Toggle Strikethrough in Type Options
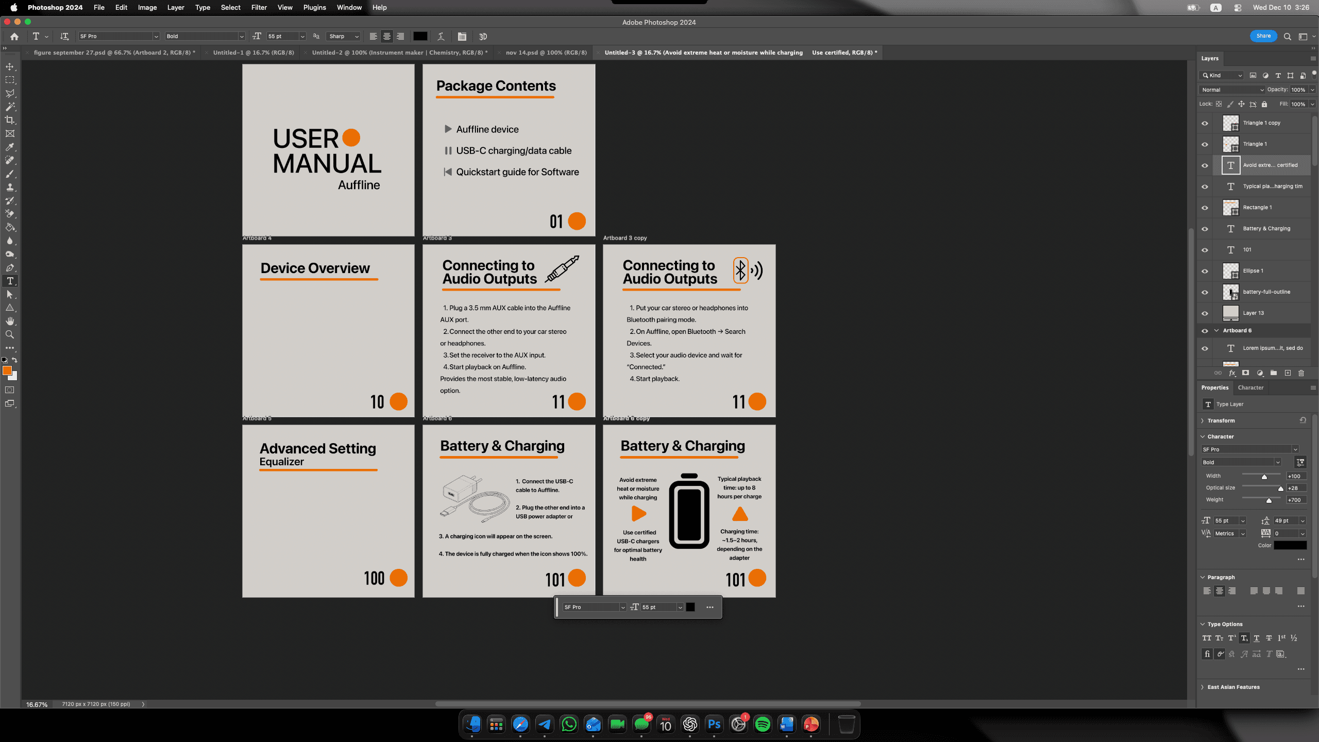 tap(1269, 638)
